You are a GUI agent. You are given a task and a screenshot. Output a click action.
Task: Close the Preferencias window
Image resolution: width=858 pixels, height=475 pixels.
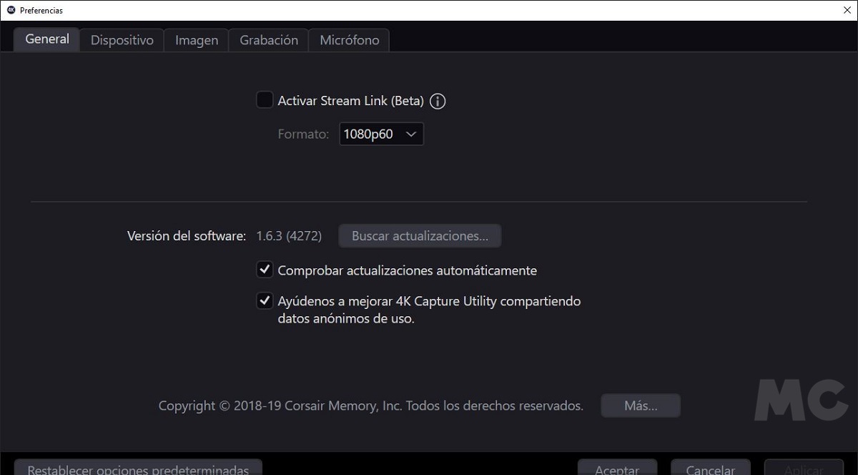pyautogui.click(x=847, y=10)
